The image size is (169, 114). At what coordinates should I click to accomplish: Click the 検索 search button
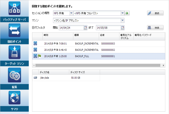[155, 28]
